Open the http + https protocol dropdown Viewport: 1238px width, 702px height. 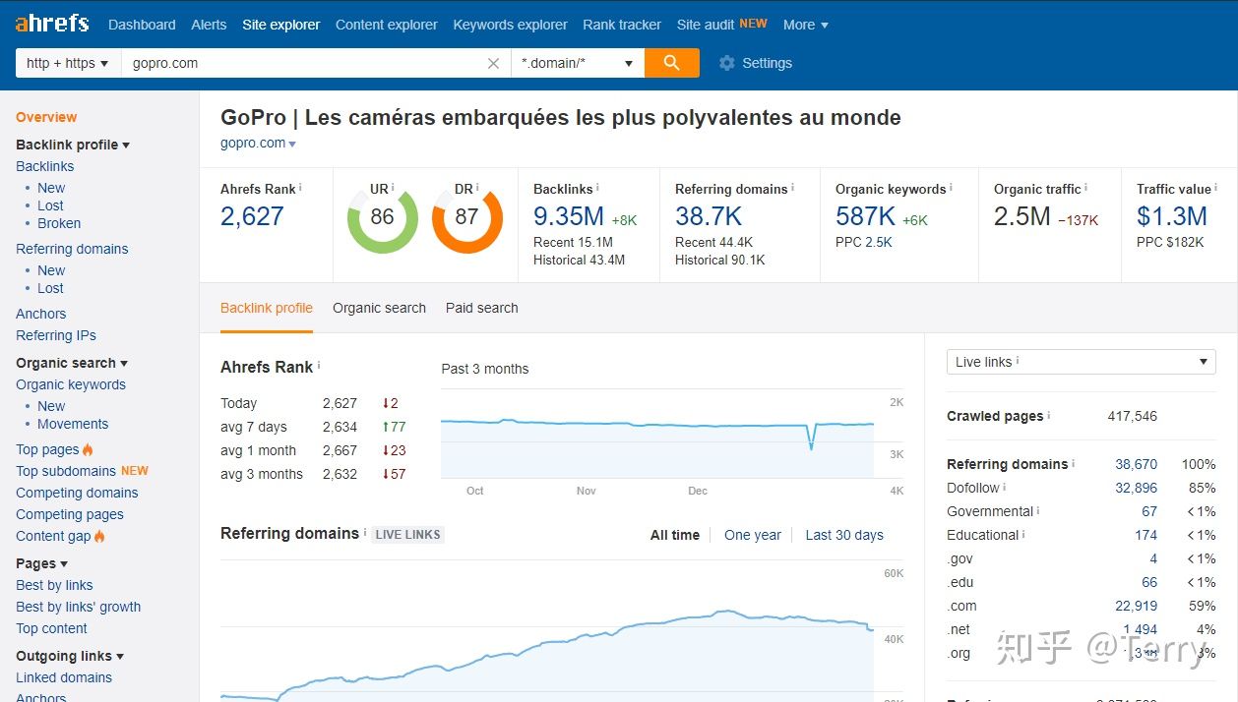pos(68,63)
